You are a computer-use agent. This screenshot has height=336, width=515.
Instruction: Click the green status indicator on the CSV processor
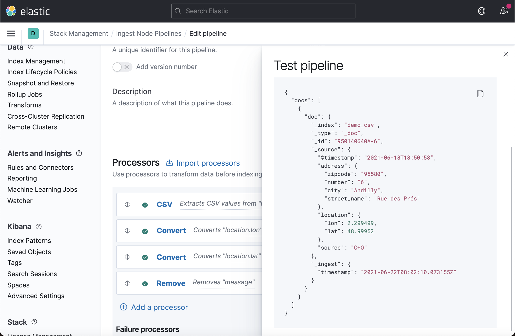(x=145, y=205)
